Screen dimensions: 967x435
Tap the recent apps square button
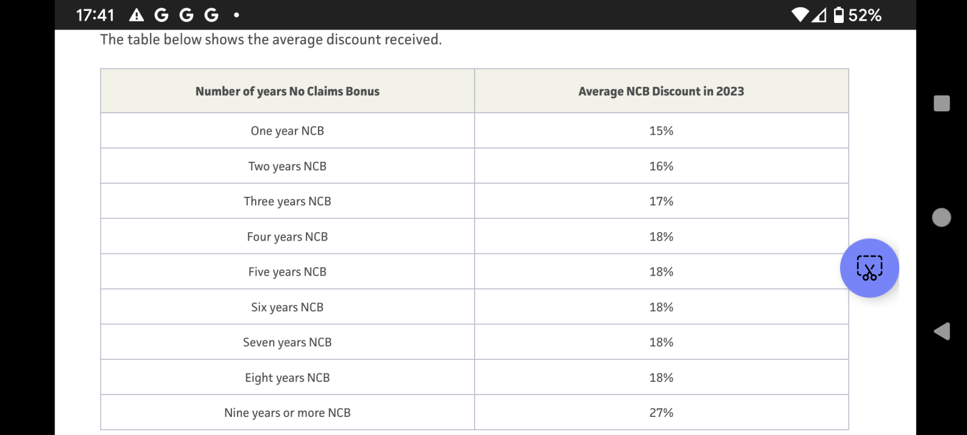tap(942, 103)
